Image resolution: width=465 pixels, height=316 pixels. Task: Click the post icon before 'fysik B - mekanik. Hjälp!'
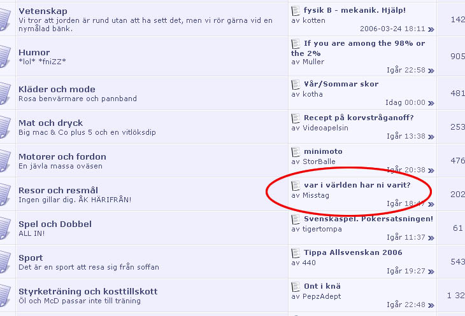tap(296, 11)
